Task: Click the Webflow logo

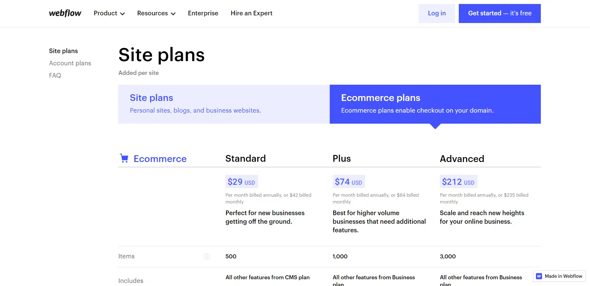Action: coord(65,13)
